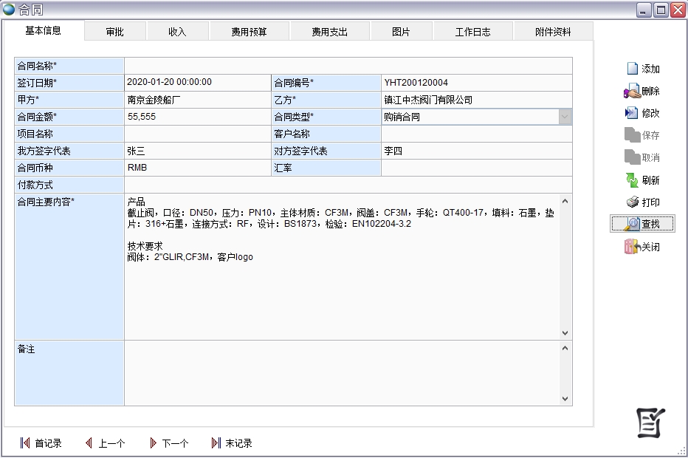This screenshot has height=458, width=688.
Task: Click the 修改 (Edit) icon
Action: click(x=632, y=113)
